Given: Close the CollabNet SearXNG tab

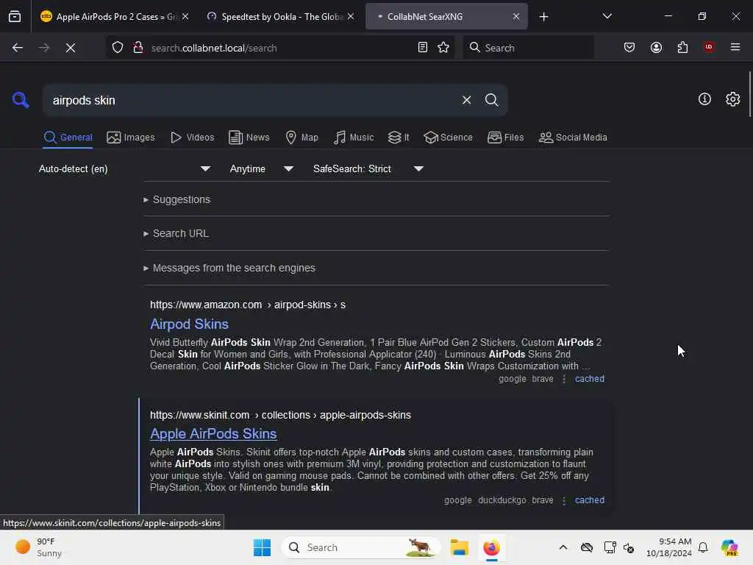Looking at the screenshot, I should [516, 16].
